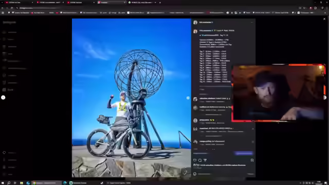Image resolution: width=329 pixels, height=185 pixels.
Task: Click the blue mention link in the caption
Action: click(210, 35)
